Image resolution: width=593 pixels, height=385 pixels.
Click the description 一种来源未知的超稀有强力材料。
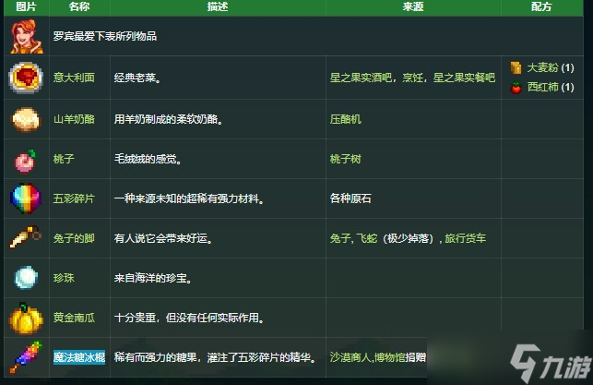coord(189,199)
